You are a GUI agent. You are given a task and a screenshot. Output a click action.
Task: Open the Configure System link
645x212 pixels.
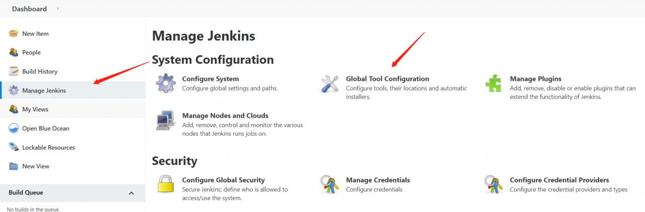point(211,79)
